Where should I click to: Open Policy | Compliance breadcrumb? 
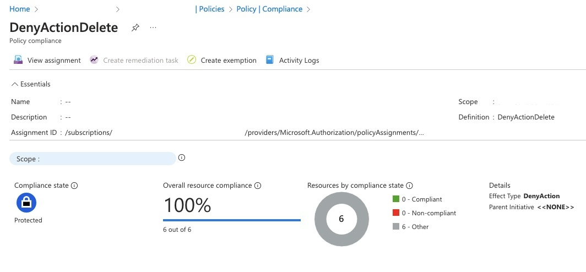pos(269,9)
